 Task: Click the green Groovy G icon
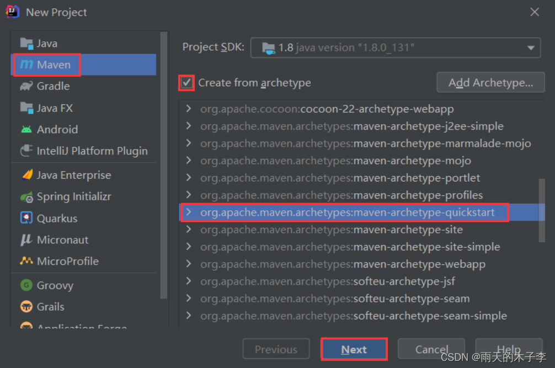point(26,285)
